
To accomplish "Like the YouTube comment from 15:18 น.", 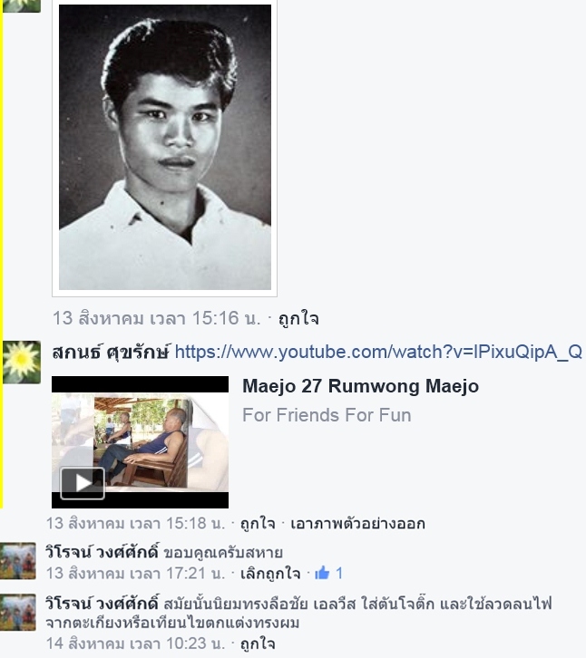I will coord(258,524).
